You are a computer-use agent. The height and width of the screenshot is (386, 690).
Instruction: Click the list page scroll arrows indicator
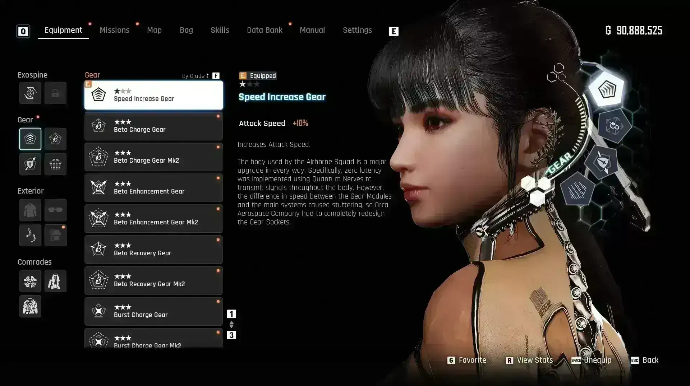(x=231, y=325)
